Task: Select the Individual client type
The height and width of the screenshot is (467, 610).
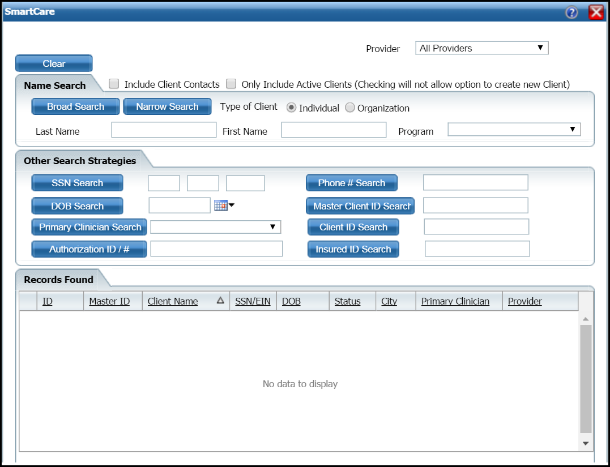Action: [291, 108]
